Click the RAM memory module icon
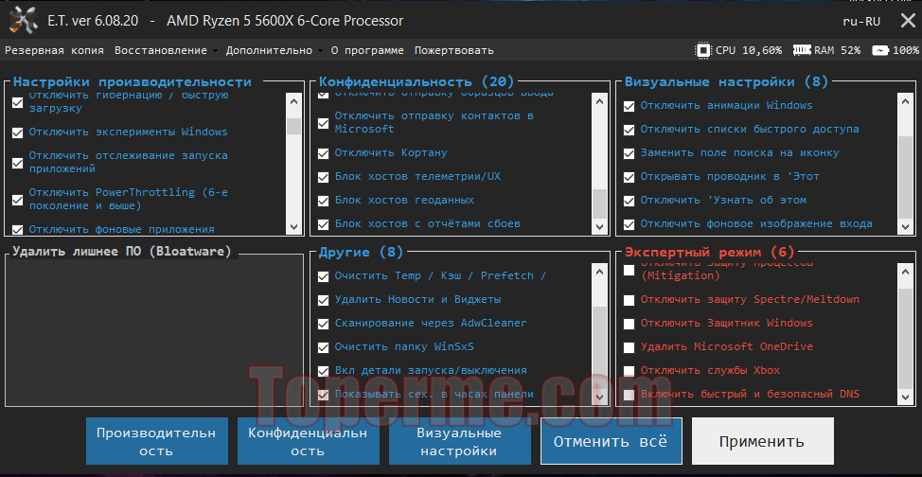This screenshot has height=477, width=922. (x=802, y=50)
